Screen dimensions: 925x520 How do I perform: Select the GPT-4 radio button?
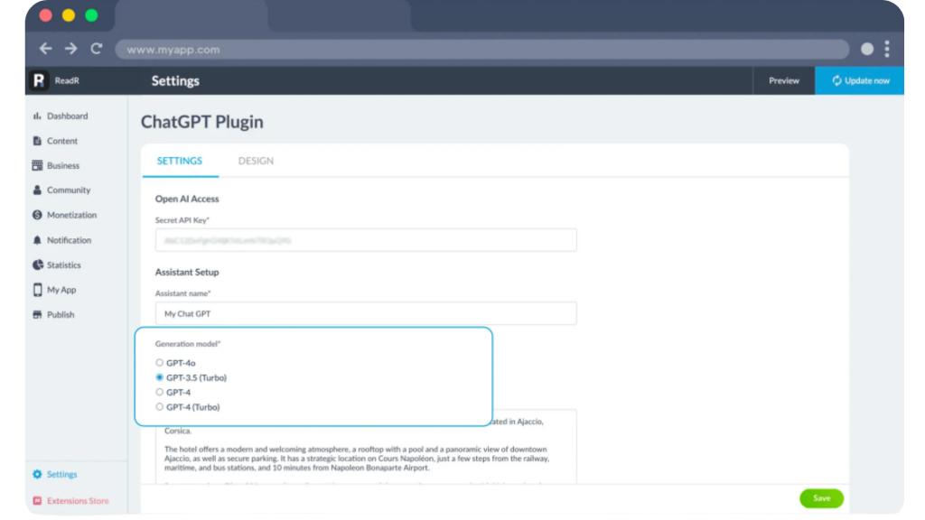[160, 393]
